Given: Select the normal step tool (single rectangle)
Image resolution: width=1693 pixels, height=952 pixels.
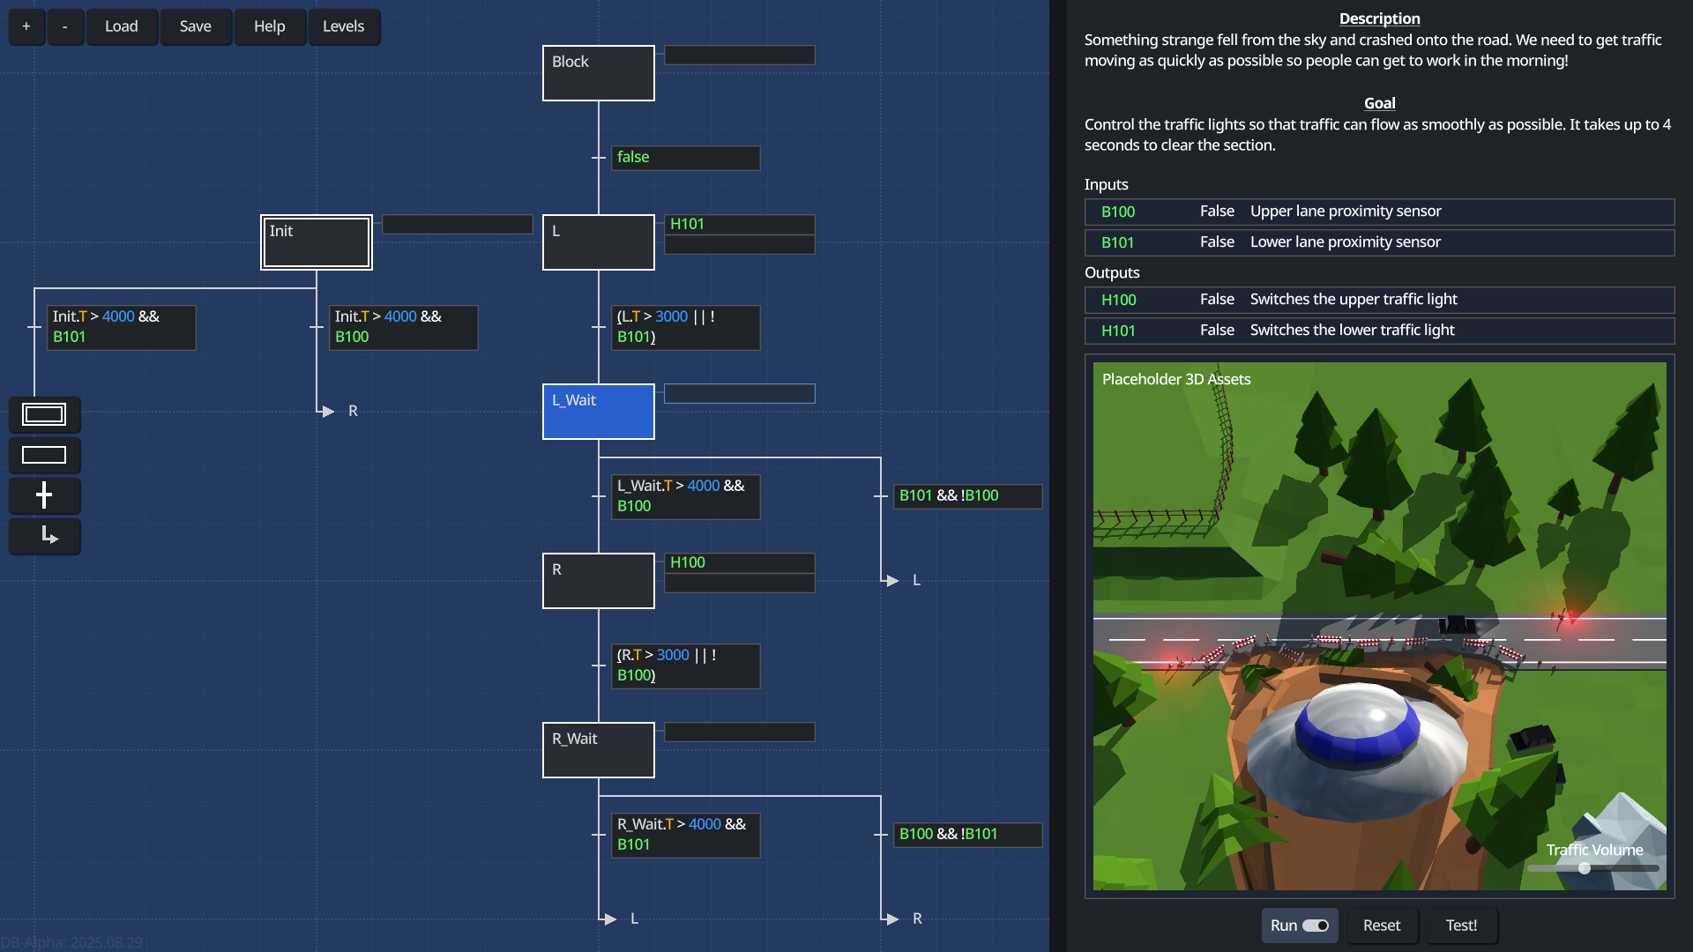Looking at the screenshot, I should pyautogui.click(x=44, y=455).
